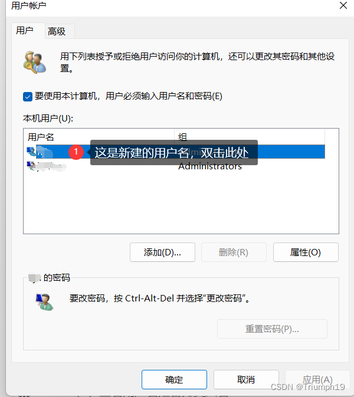Click the 添加(D)... button
The height and width of the screenshot is (397, 354).
point(162,252)
